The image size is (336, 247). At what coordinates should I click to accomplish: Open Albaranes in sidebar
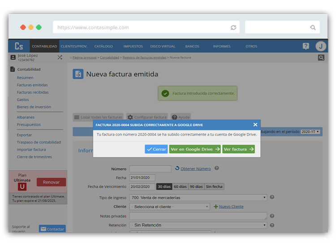pos(26,117)
